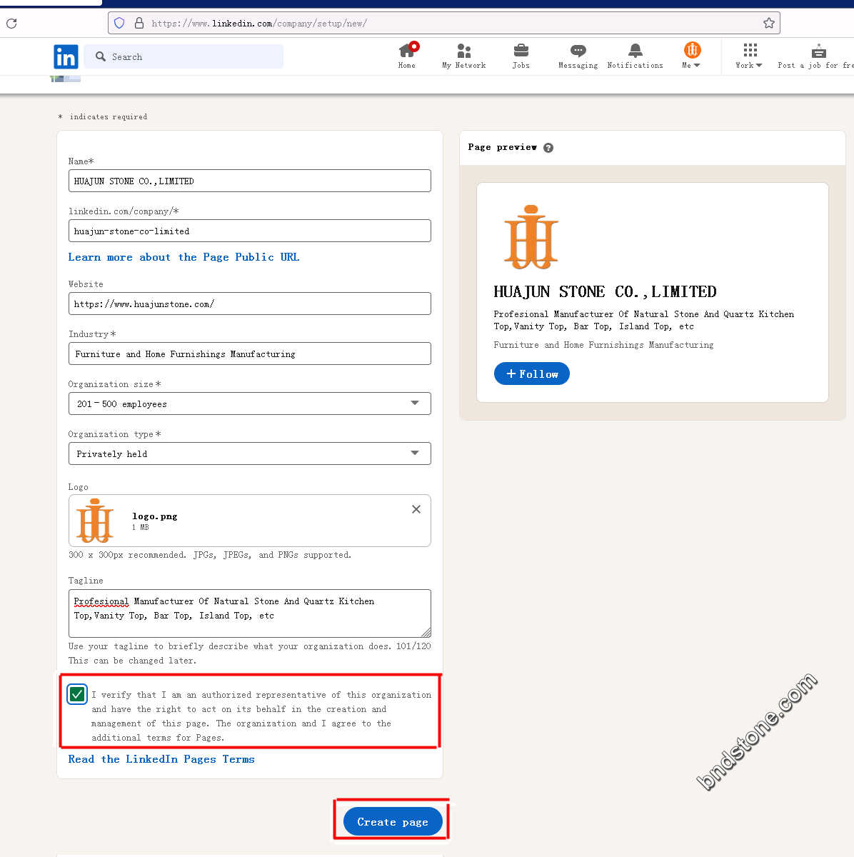Viewport: 854px width, 857px height.
Task: Click the LinkedIn Search field
Action: click(x=184, y=56)
